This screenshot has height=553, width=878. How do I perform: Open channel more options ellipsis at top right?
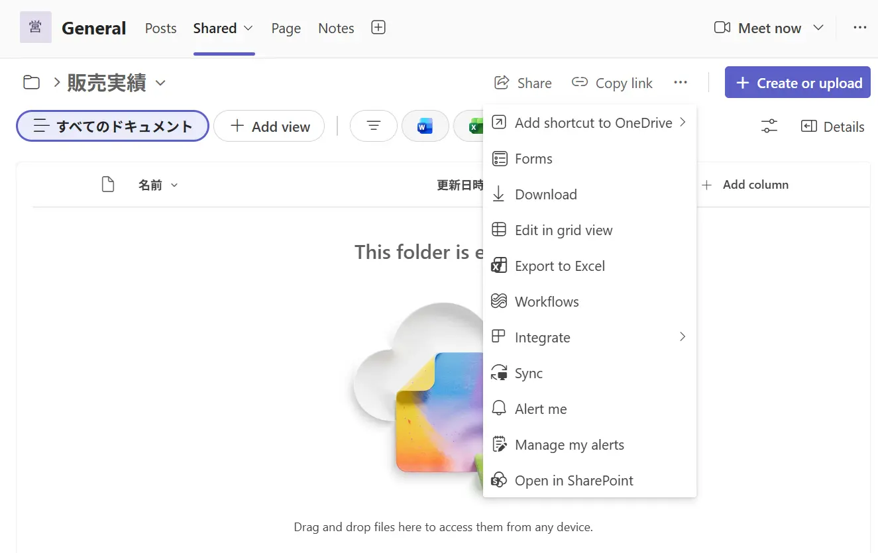860,28
